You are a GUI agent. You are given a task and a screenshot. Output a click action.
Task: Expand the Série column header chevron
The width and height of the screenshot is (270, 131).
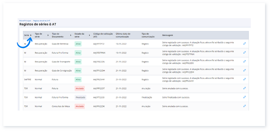pos(31,35)
